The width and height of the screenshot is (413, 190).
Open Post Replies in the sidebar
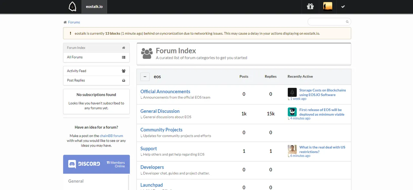pos(96,80)
